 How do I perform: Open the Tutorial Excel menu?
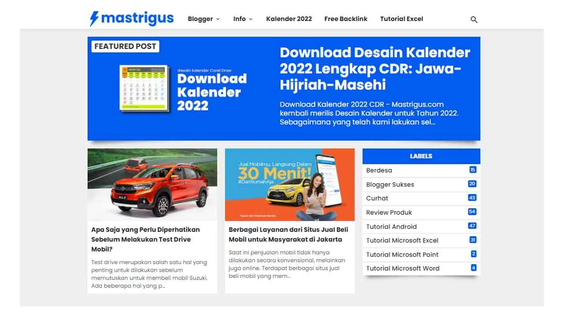[401, 19]
